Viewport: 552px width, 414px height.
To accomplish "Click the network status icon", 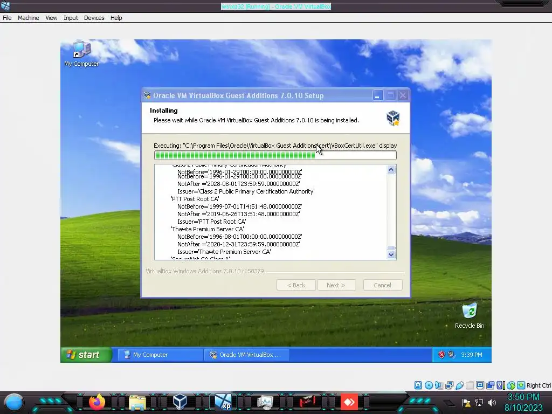I will [x=449, y=385].
